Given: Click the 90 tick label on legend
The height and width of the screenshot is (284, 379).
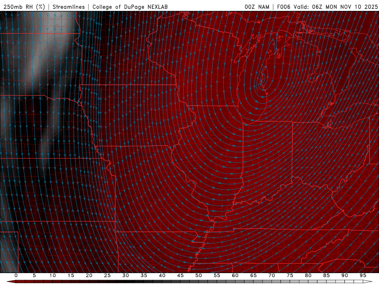Looking at the screenshot, I should [344, 275].
